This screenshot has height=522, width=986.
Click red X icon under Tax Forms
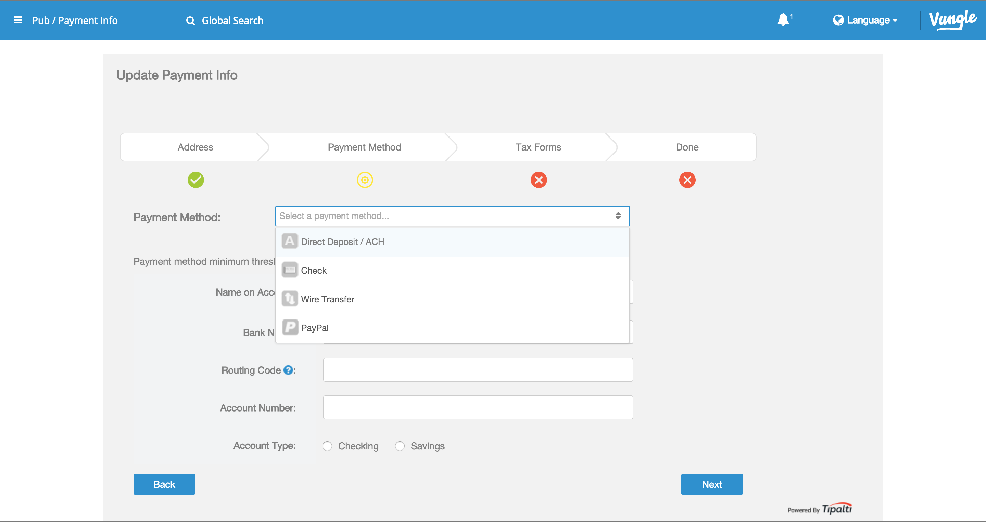(539, 180)
